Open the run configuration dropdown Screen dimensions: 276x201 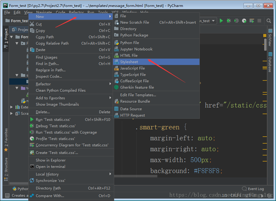click(208, 21)
